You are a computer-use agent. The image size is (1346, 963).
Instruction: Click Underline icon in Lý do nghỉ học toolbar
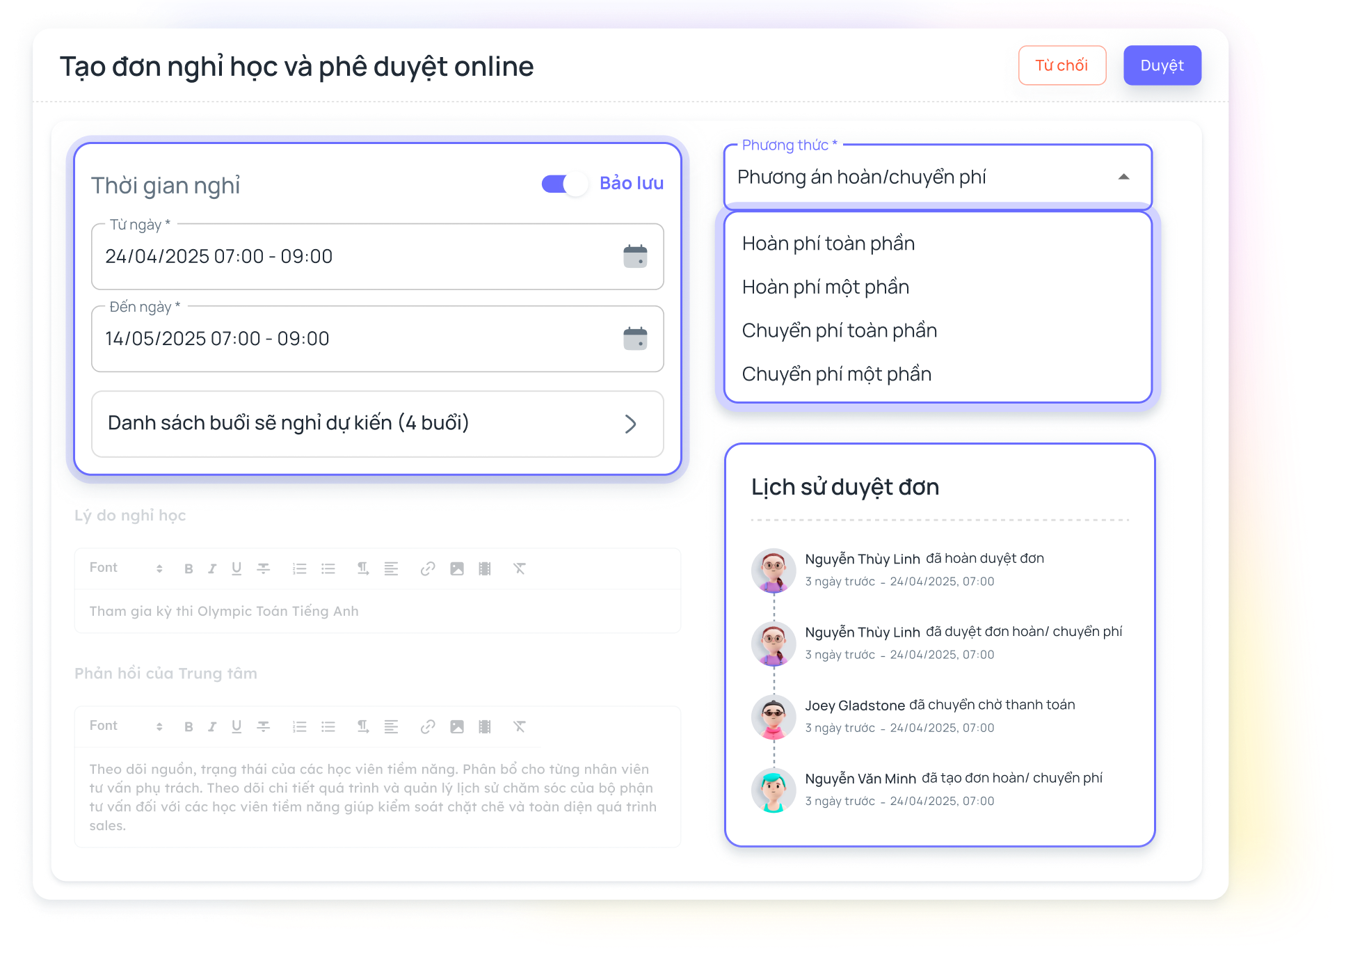pos(237,568)
